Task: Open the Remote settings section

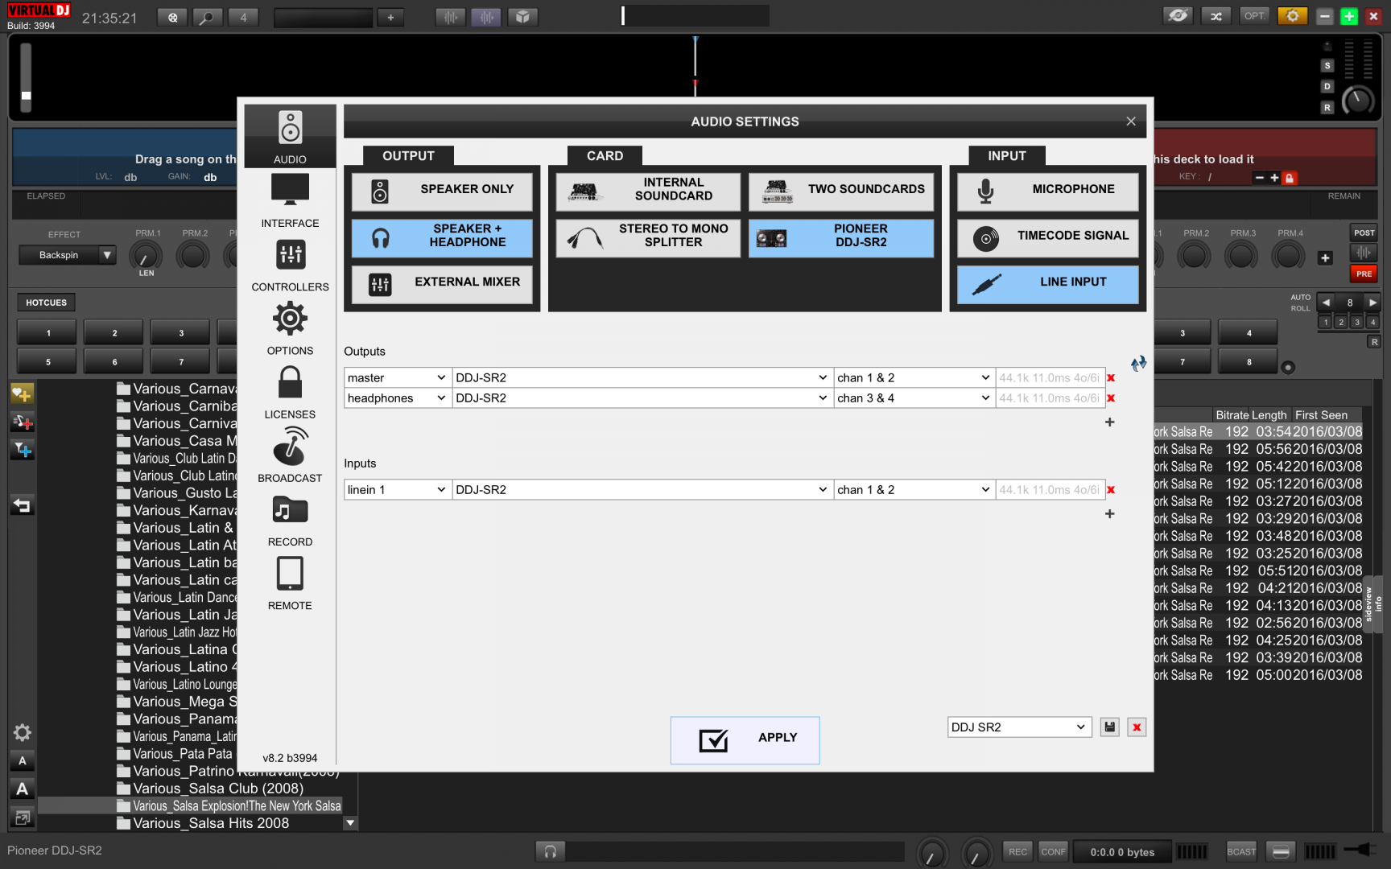Action: click(x=290, y=582)
